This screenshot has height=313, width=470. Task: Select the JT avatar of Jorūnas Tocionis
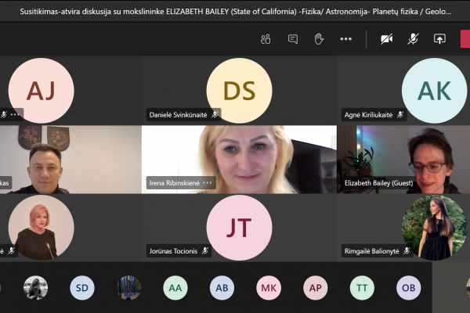(239, 228)
